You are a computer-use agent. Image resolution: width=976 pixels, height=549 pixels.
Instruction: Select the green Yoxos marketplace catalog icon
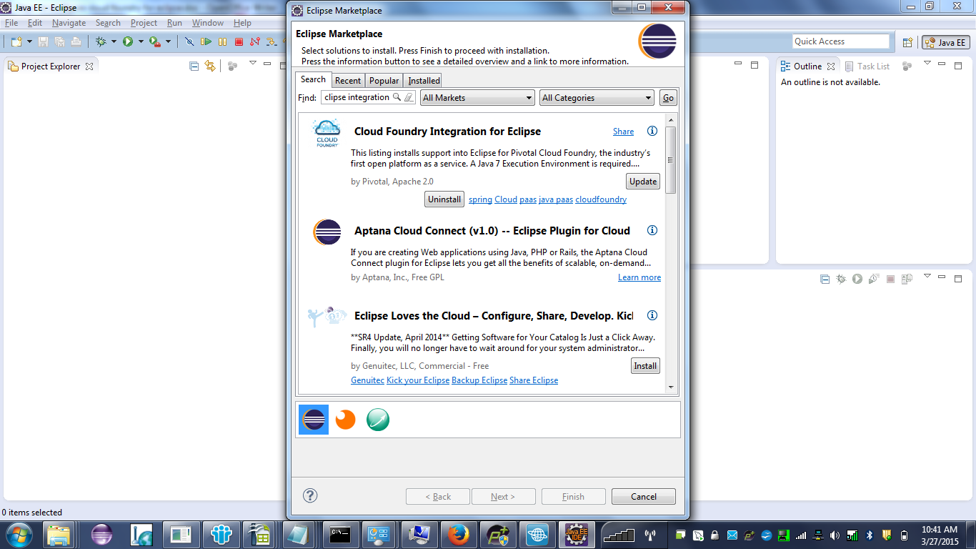coord(378,420)
